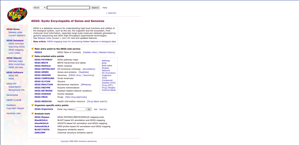Open the KEGG database dropdown selector
This screenshot has height=145, width=299.
click(x=39, y=8)
